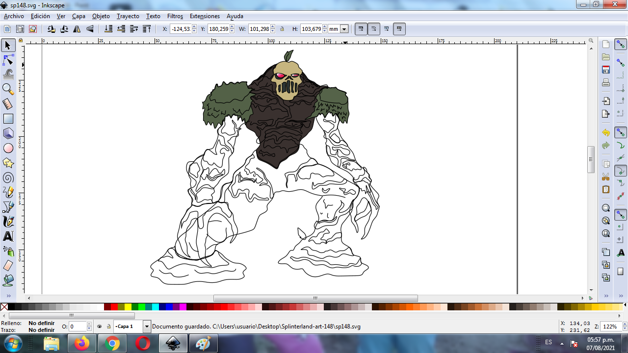This screenshot has width=628, height=353.
Task: Select the Zoom magnifier tool in toolbox
Action: pyautogui.click(x=8, y=89)
